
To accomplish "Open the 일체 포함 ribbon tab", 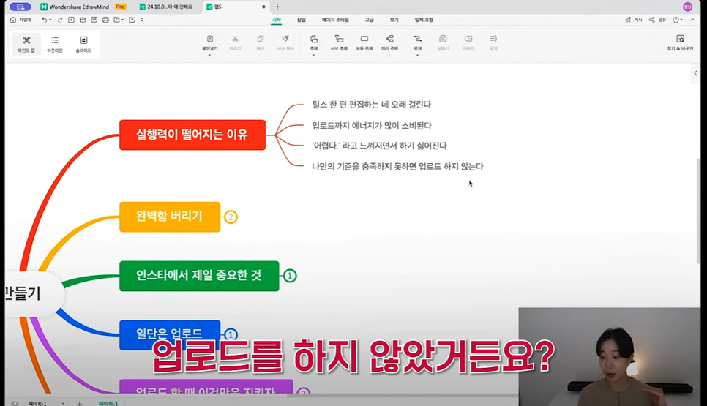I will 424,20.
